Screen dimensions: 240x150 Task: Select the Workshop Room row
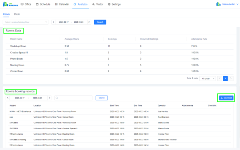pyautogui.click(x=120, y=46)
